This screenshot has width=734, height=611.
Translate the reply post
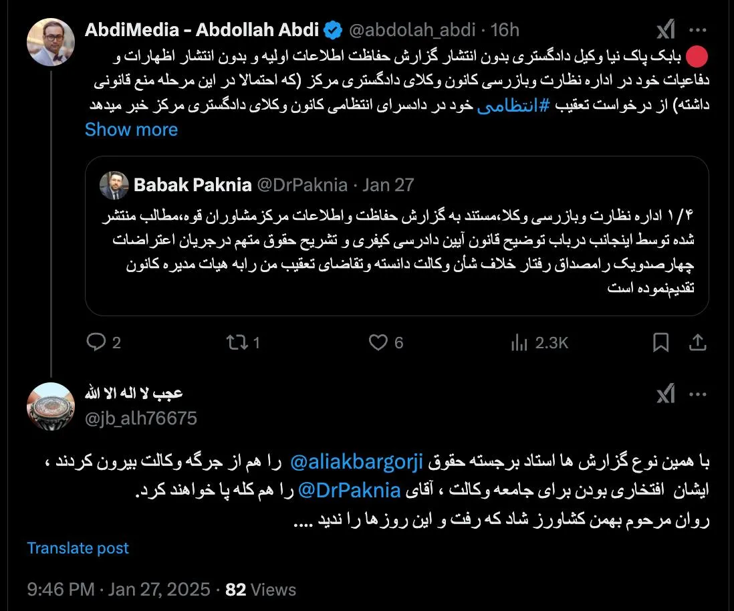click(77, 548)
